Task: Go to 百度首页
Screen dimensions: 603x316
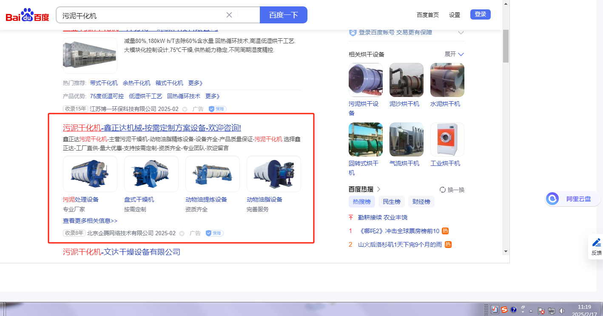Action: tap(428, 15)
